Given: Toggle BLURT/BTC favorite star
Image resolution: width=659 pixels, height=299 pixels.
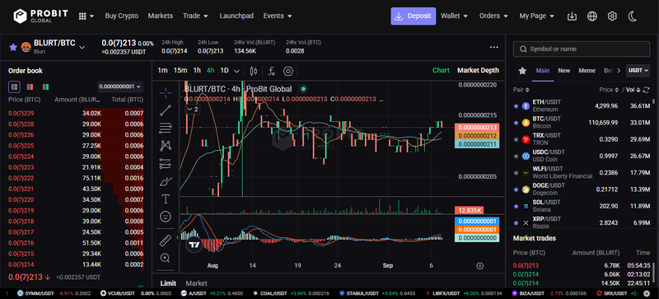Looking at the screenshot, I should click(13, 47).
